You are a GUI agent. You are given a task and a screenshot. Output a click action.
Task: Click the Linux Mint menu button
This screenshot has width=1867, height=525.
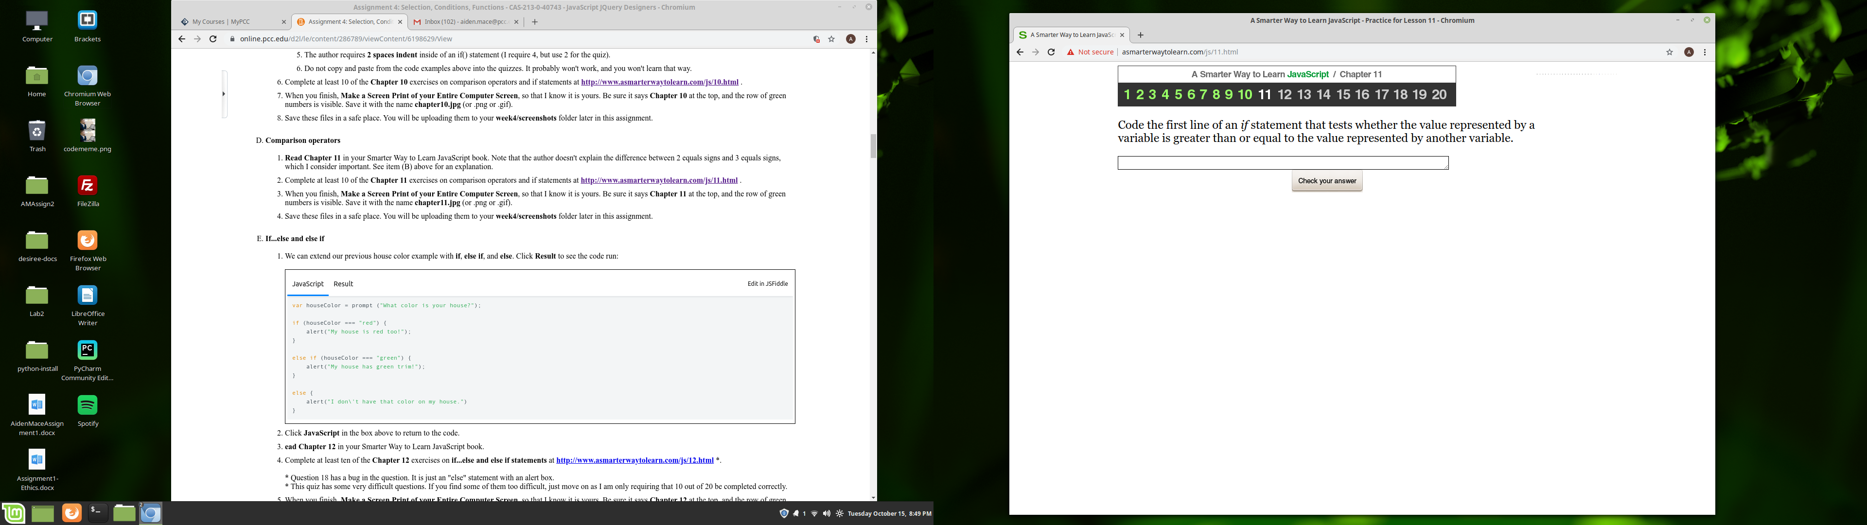[x=13, y=513]
